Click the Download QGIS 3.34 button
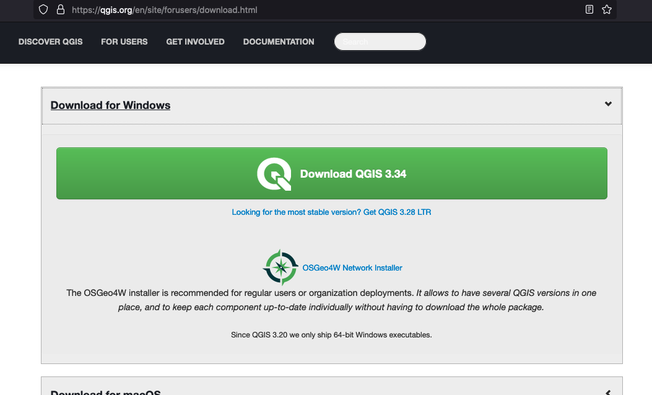The height and width of the screenshot is (395, 652). pyautogui.click(x=332, y=173)
